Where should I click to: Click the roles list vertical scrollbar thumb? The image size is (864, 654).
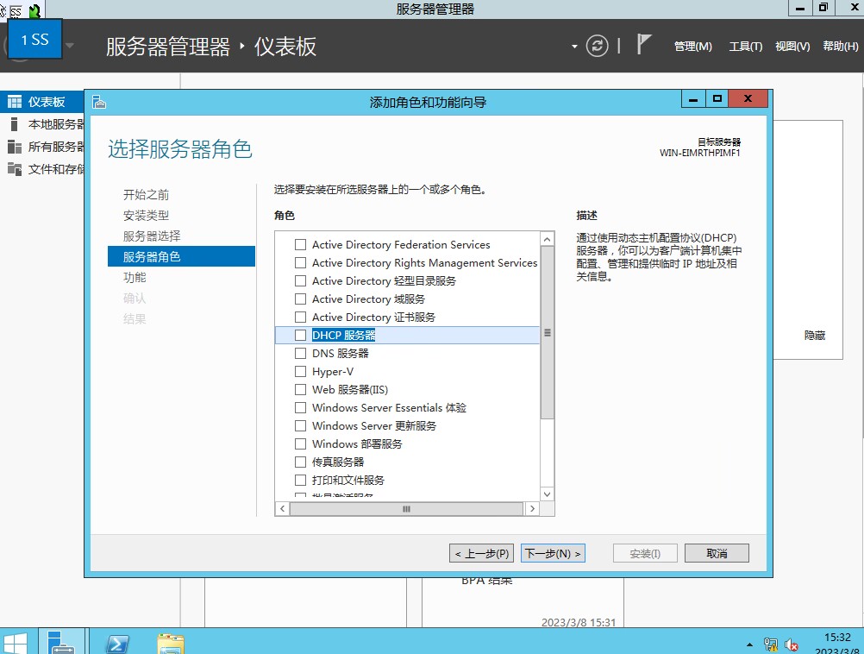coord(548,332)
